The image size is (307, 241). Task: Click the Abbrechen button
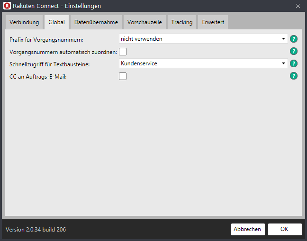pyautogui.click(x=248, y=229)
